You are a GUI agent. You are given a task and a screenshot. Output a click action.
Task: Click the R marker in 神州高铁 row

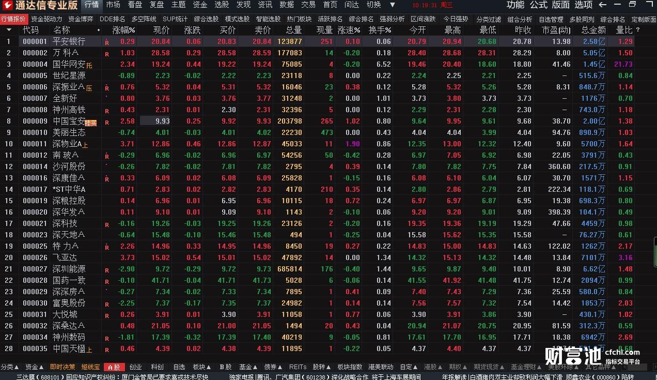[x=107, y=111]
